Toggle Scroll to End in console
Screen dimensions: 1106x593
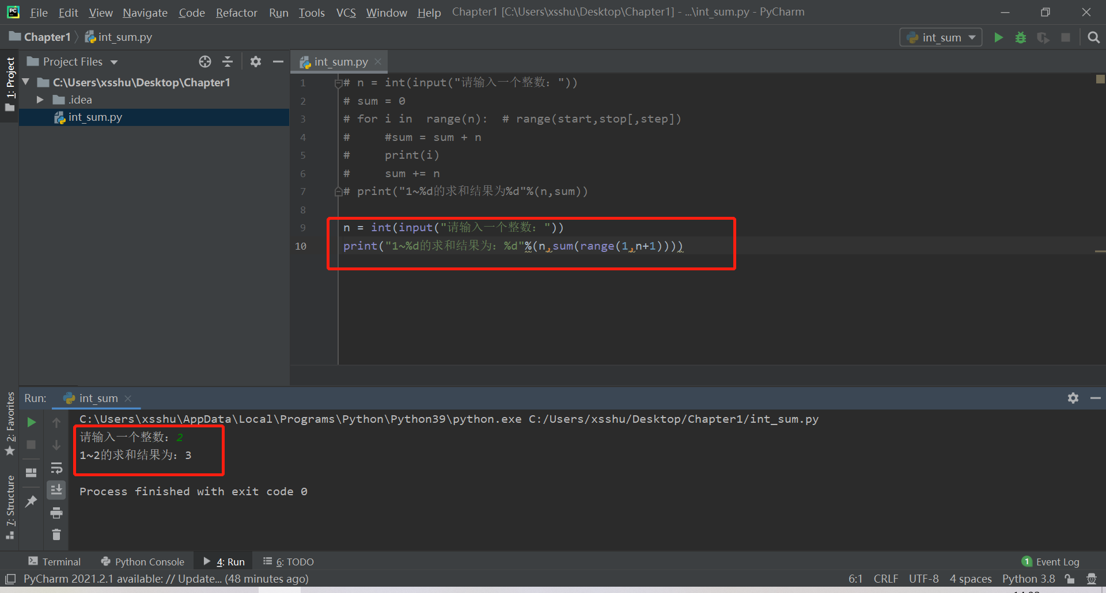coord(56,489)
